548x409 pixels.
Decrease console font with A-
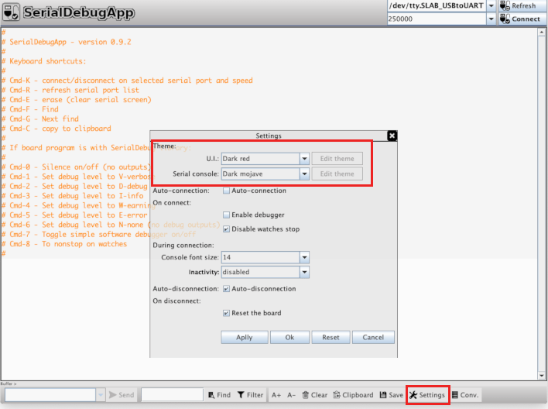[291, 395]
